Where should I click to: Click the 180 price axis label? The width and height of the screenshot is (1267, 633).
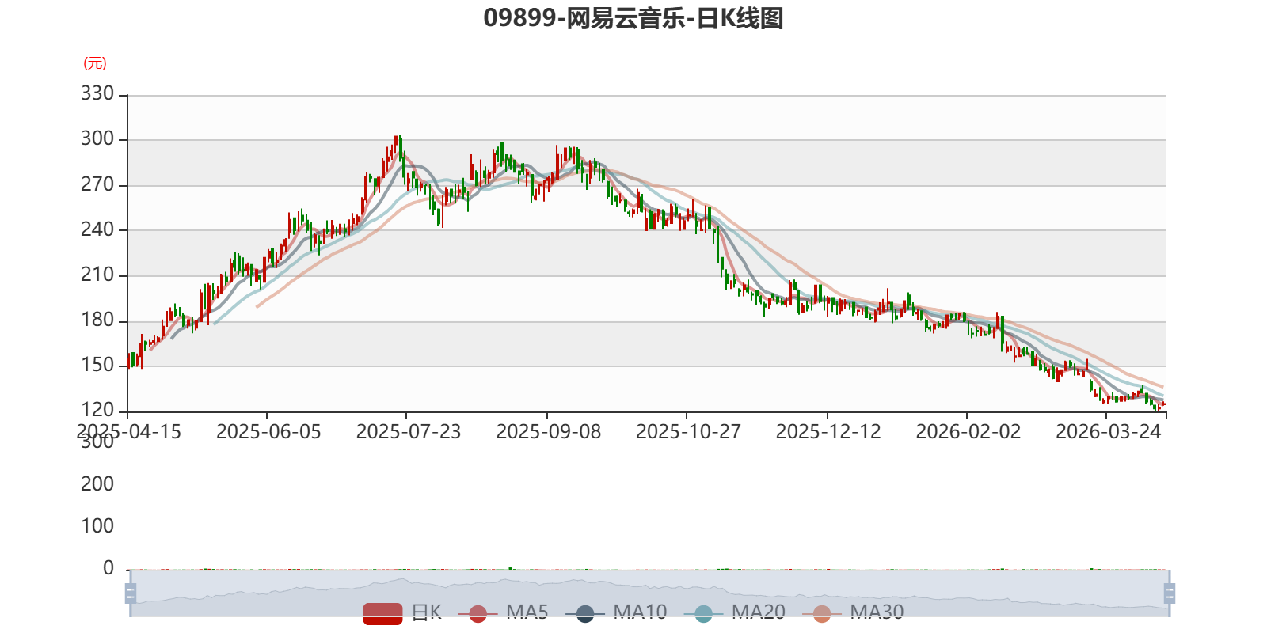point(97,320)
